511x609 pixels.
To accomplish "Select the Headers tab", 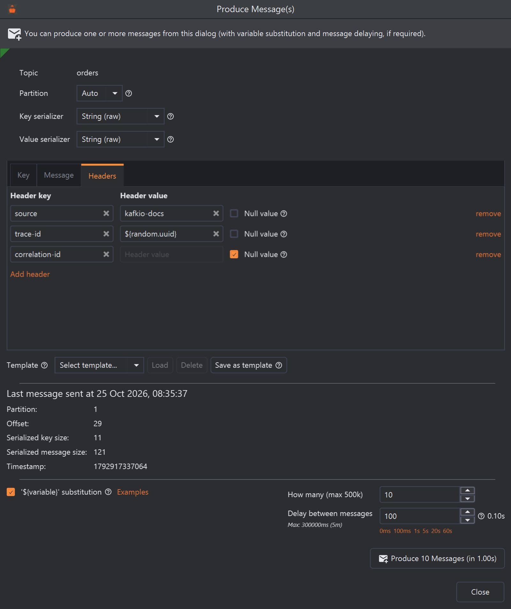I will point(102,176).
